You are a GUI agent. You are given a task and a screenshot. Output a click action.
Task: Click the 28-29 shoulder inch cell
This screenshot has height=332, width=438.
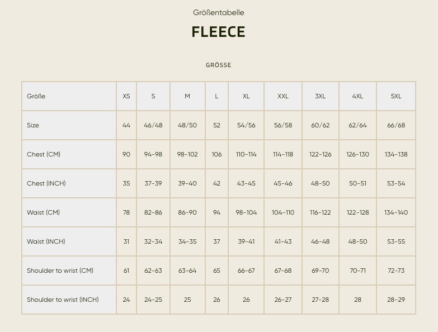pos(396,300)
